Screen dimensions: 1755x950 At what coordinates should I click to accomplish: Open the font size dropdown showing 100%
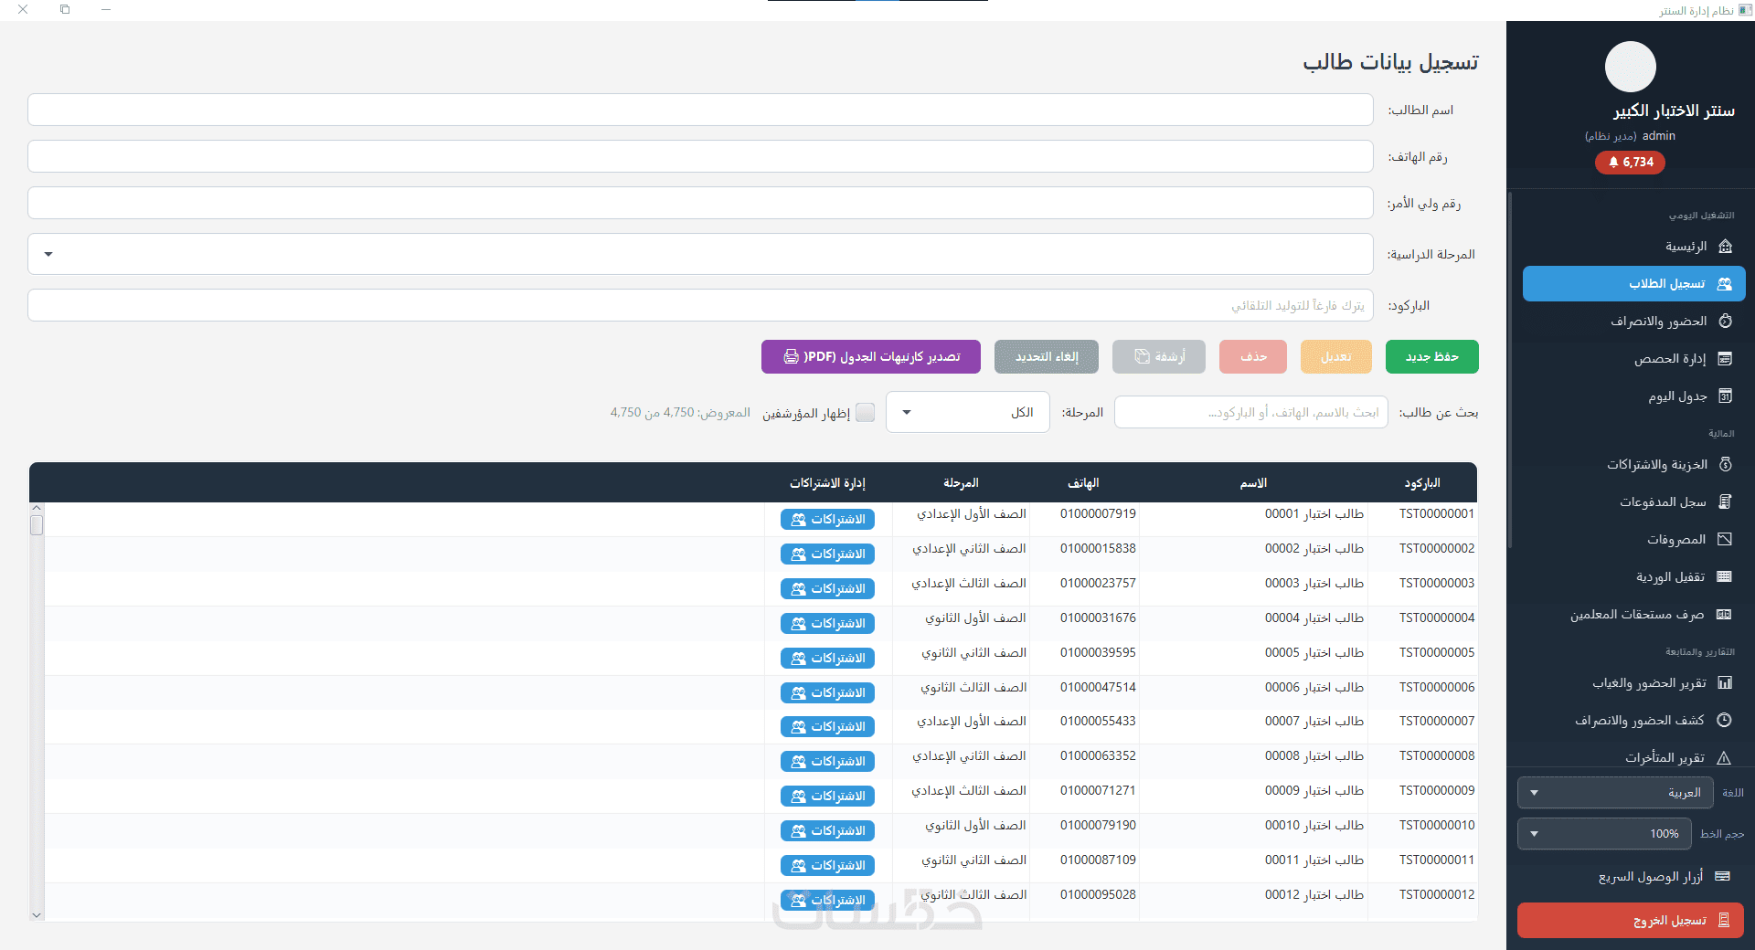[x=1603, y=834]
